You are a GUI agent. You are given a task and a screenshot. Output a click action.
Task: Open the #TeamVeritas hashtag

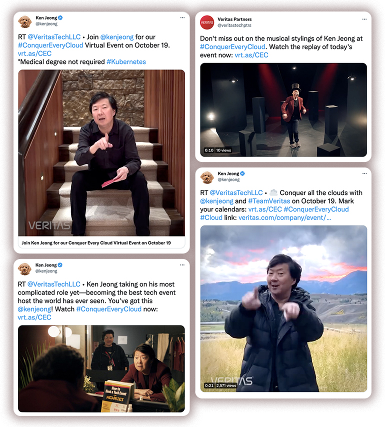click(269, 201)
